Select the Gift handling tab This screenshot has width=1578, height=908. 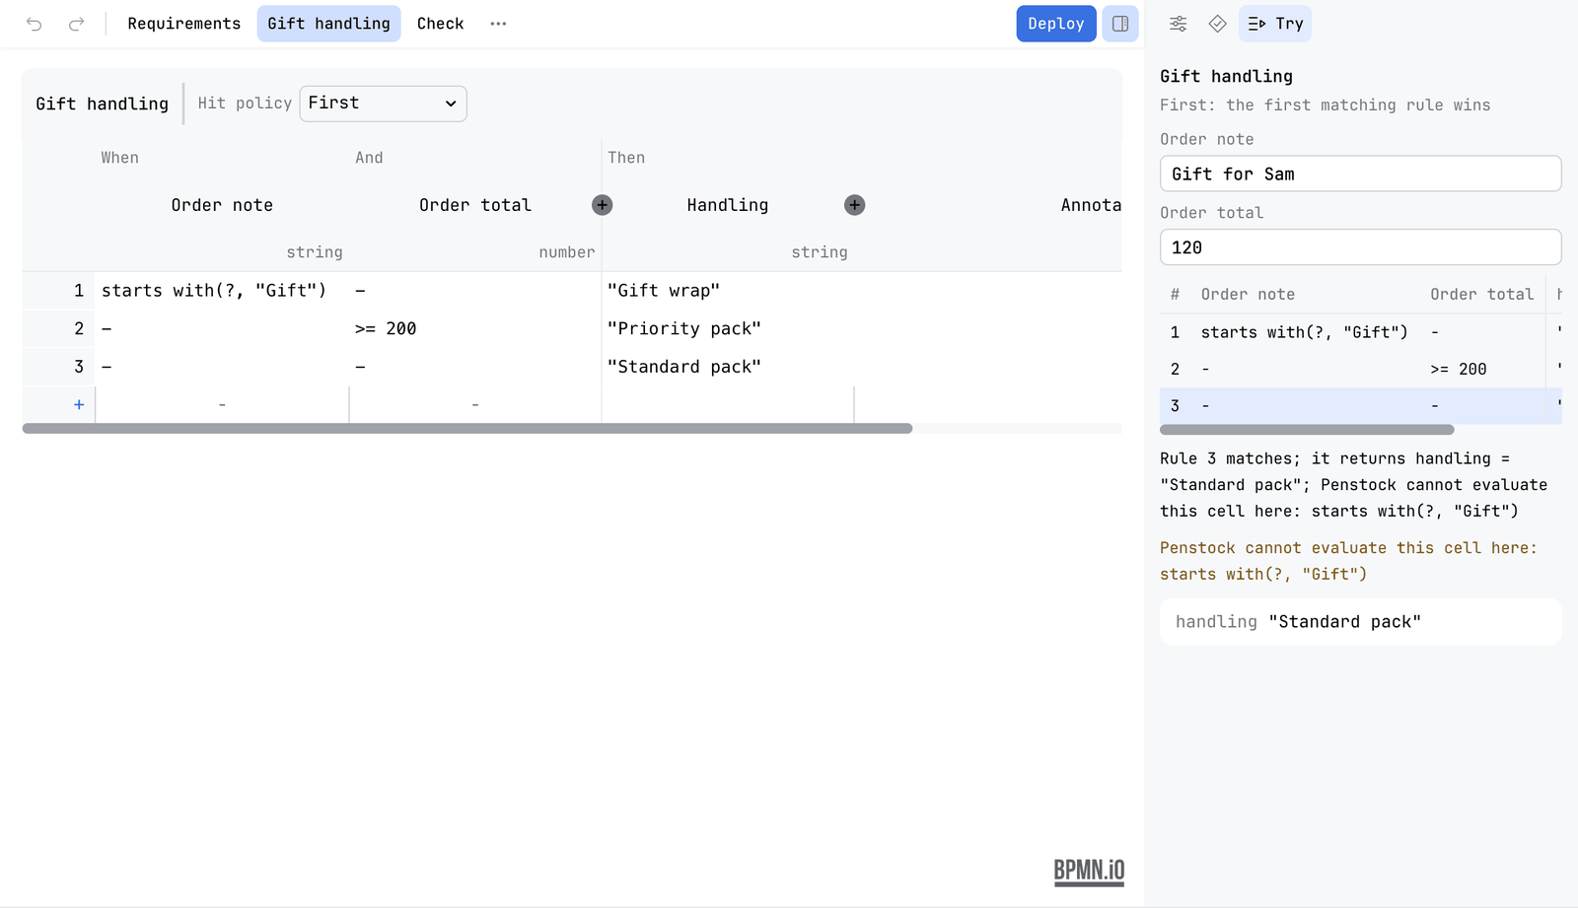coord(328,24)
